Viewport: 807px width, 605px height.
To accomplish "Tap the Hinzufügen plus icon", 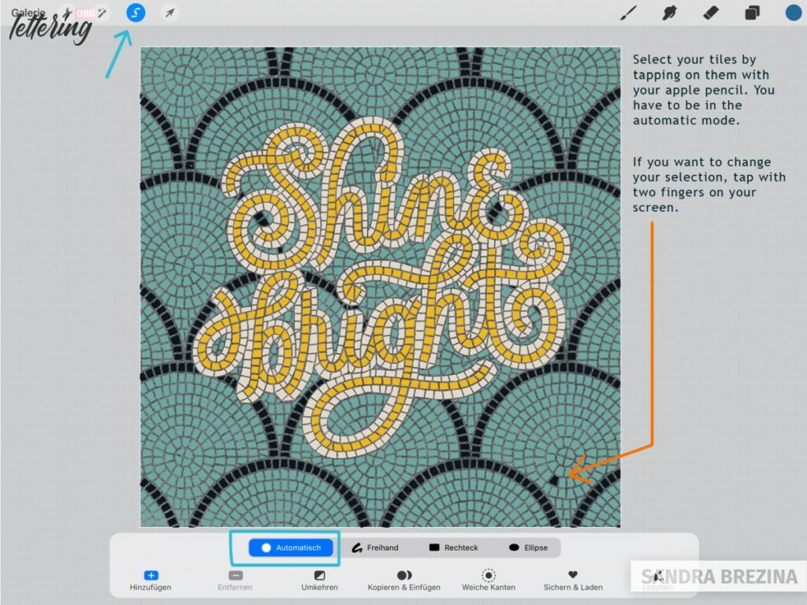I will (150, 575).
